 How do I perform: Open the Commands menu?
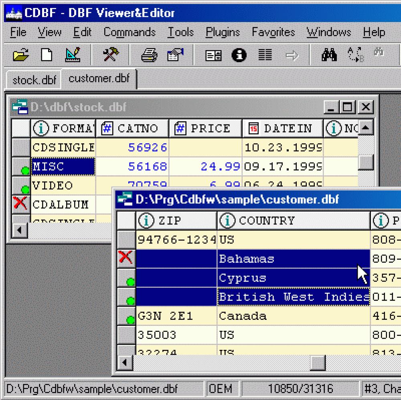point(129,32)
